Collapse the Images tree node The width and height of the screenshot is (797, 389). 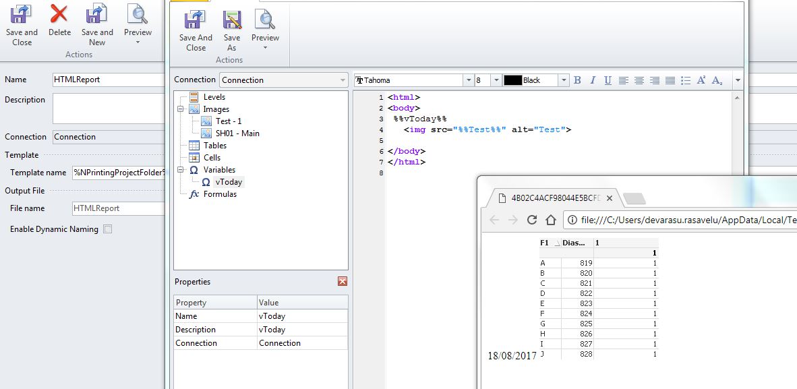click(x=181, y=109)
